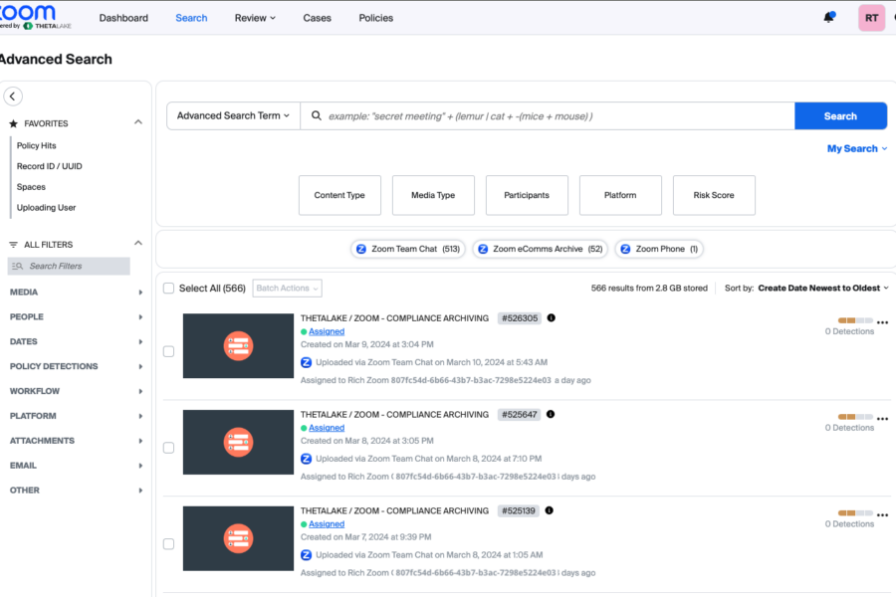
Task: Open the three-dots menu for record #526305
Action: (x=882, y=322)
